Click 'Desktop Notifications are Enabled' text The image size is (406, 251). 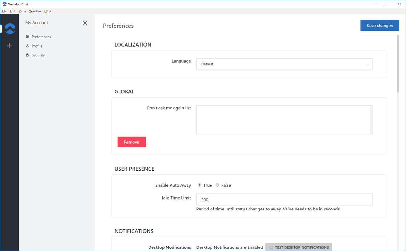coord(230,247)
